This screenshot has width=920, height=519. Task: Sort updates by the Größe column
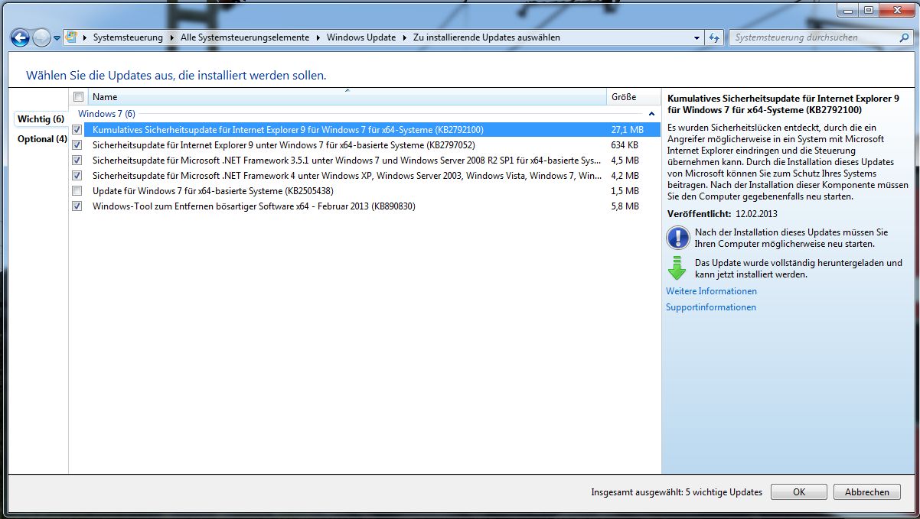pos(632,97)
